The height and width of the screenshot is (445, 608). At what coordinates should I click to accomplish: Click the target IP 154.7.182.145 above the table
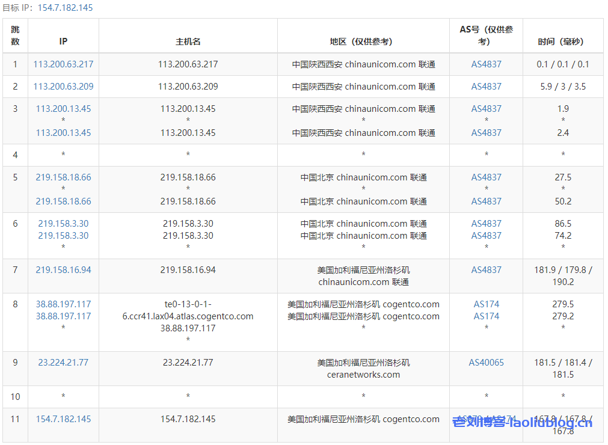(65, 8)
